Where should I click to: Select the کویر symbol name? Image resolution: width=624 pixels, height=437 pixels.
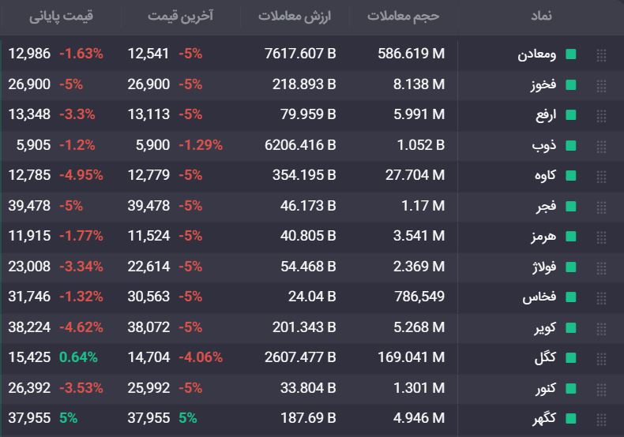point(545,328)
